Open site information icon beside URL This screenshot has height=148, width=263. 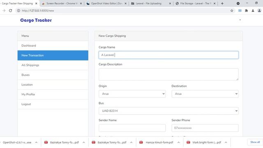(x=18, y=11)
